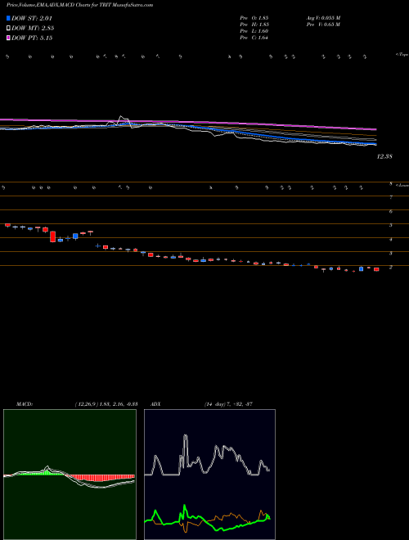Click the 12.38 price label
The image size is (409, 540).
pyautogui.click(x=384, y=156)
